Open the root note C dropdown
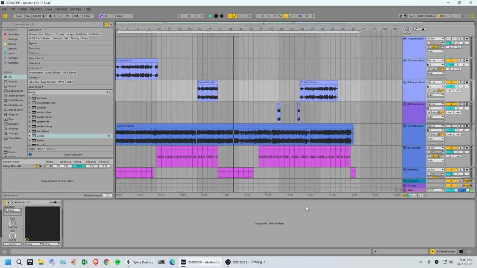Screen dimensions: 477x268 point(109,16)
